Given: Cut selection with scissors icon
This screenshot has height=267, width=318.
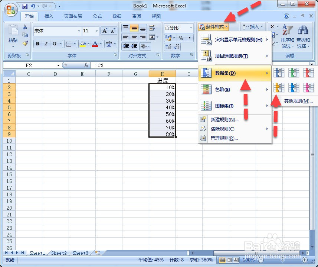Looking at the screenshot, I should point(25,27).
